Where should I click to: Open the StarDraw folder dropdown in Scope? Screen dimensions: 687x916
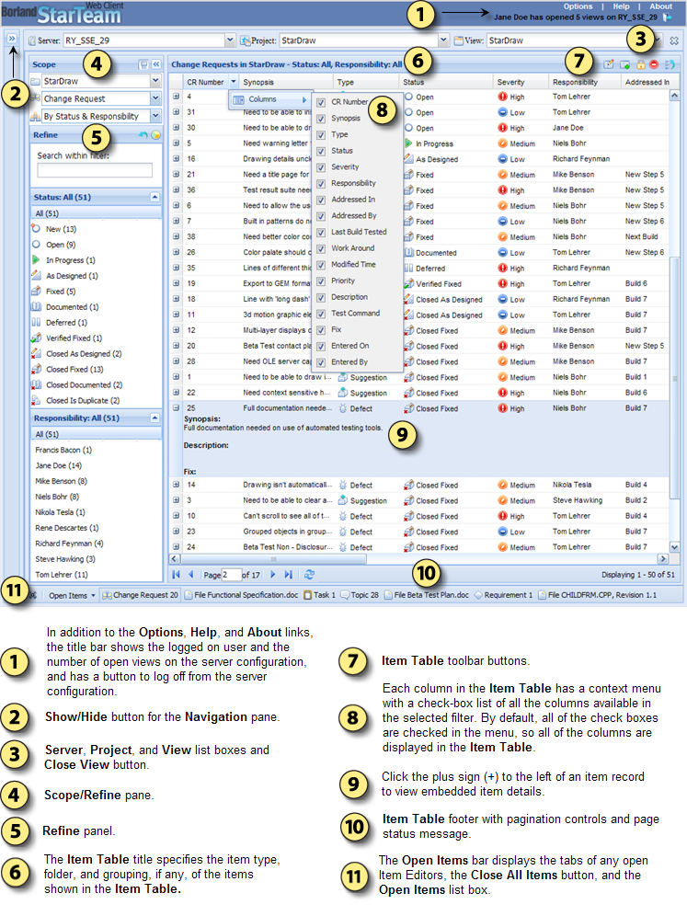click(x=155, y=81)
